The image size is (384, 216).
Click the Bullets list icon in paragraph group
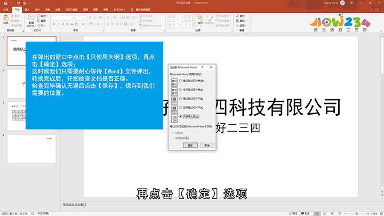108,18
